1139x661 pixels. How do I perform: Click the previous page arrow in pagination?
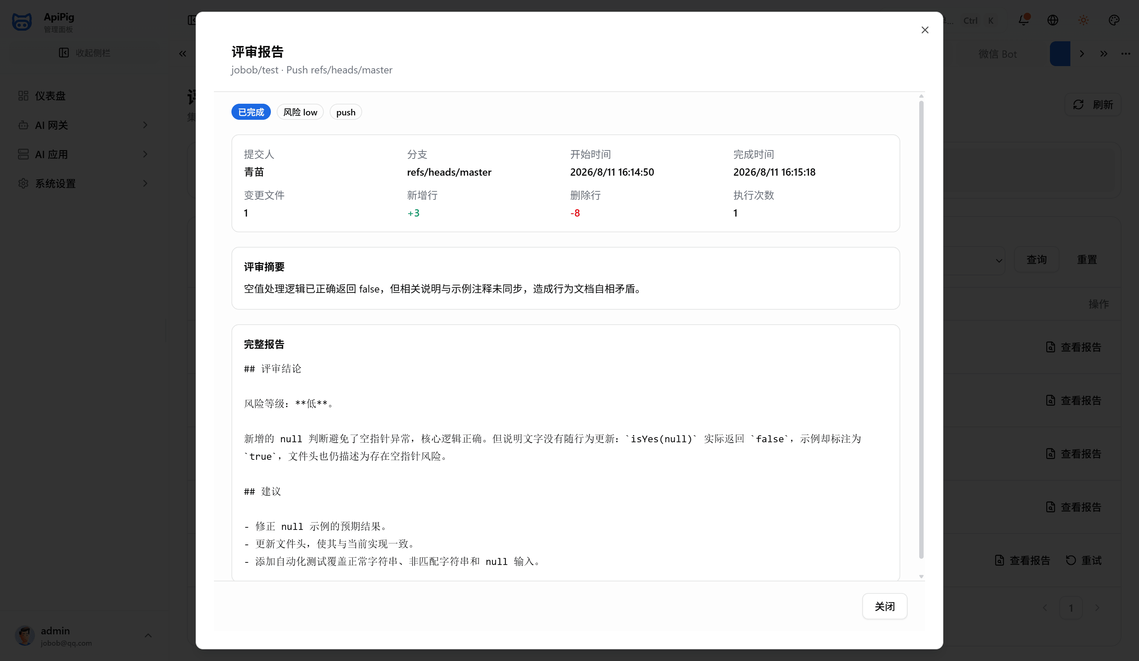click(x=1044, y=608)
